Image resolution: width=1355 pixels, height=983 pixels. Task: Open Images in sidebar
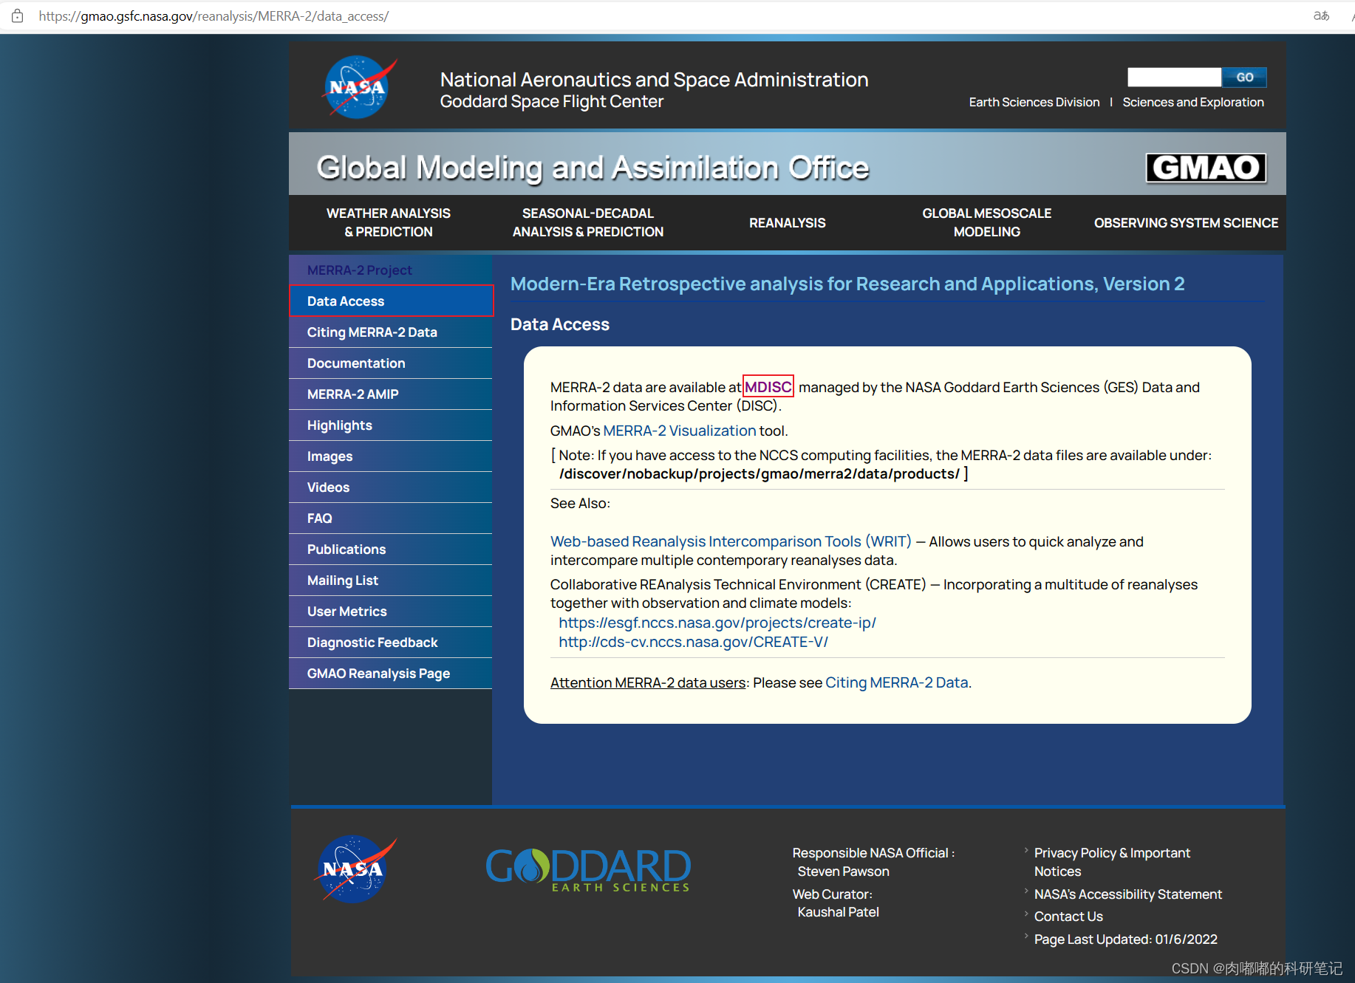[x=390, y=456]
